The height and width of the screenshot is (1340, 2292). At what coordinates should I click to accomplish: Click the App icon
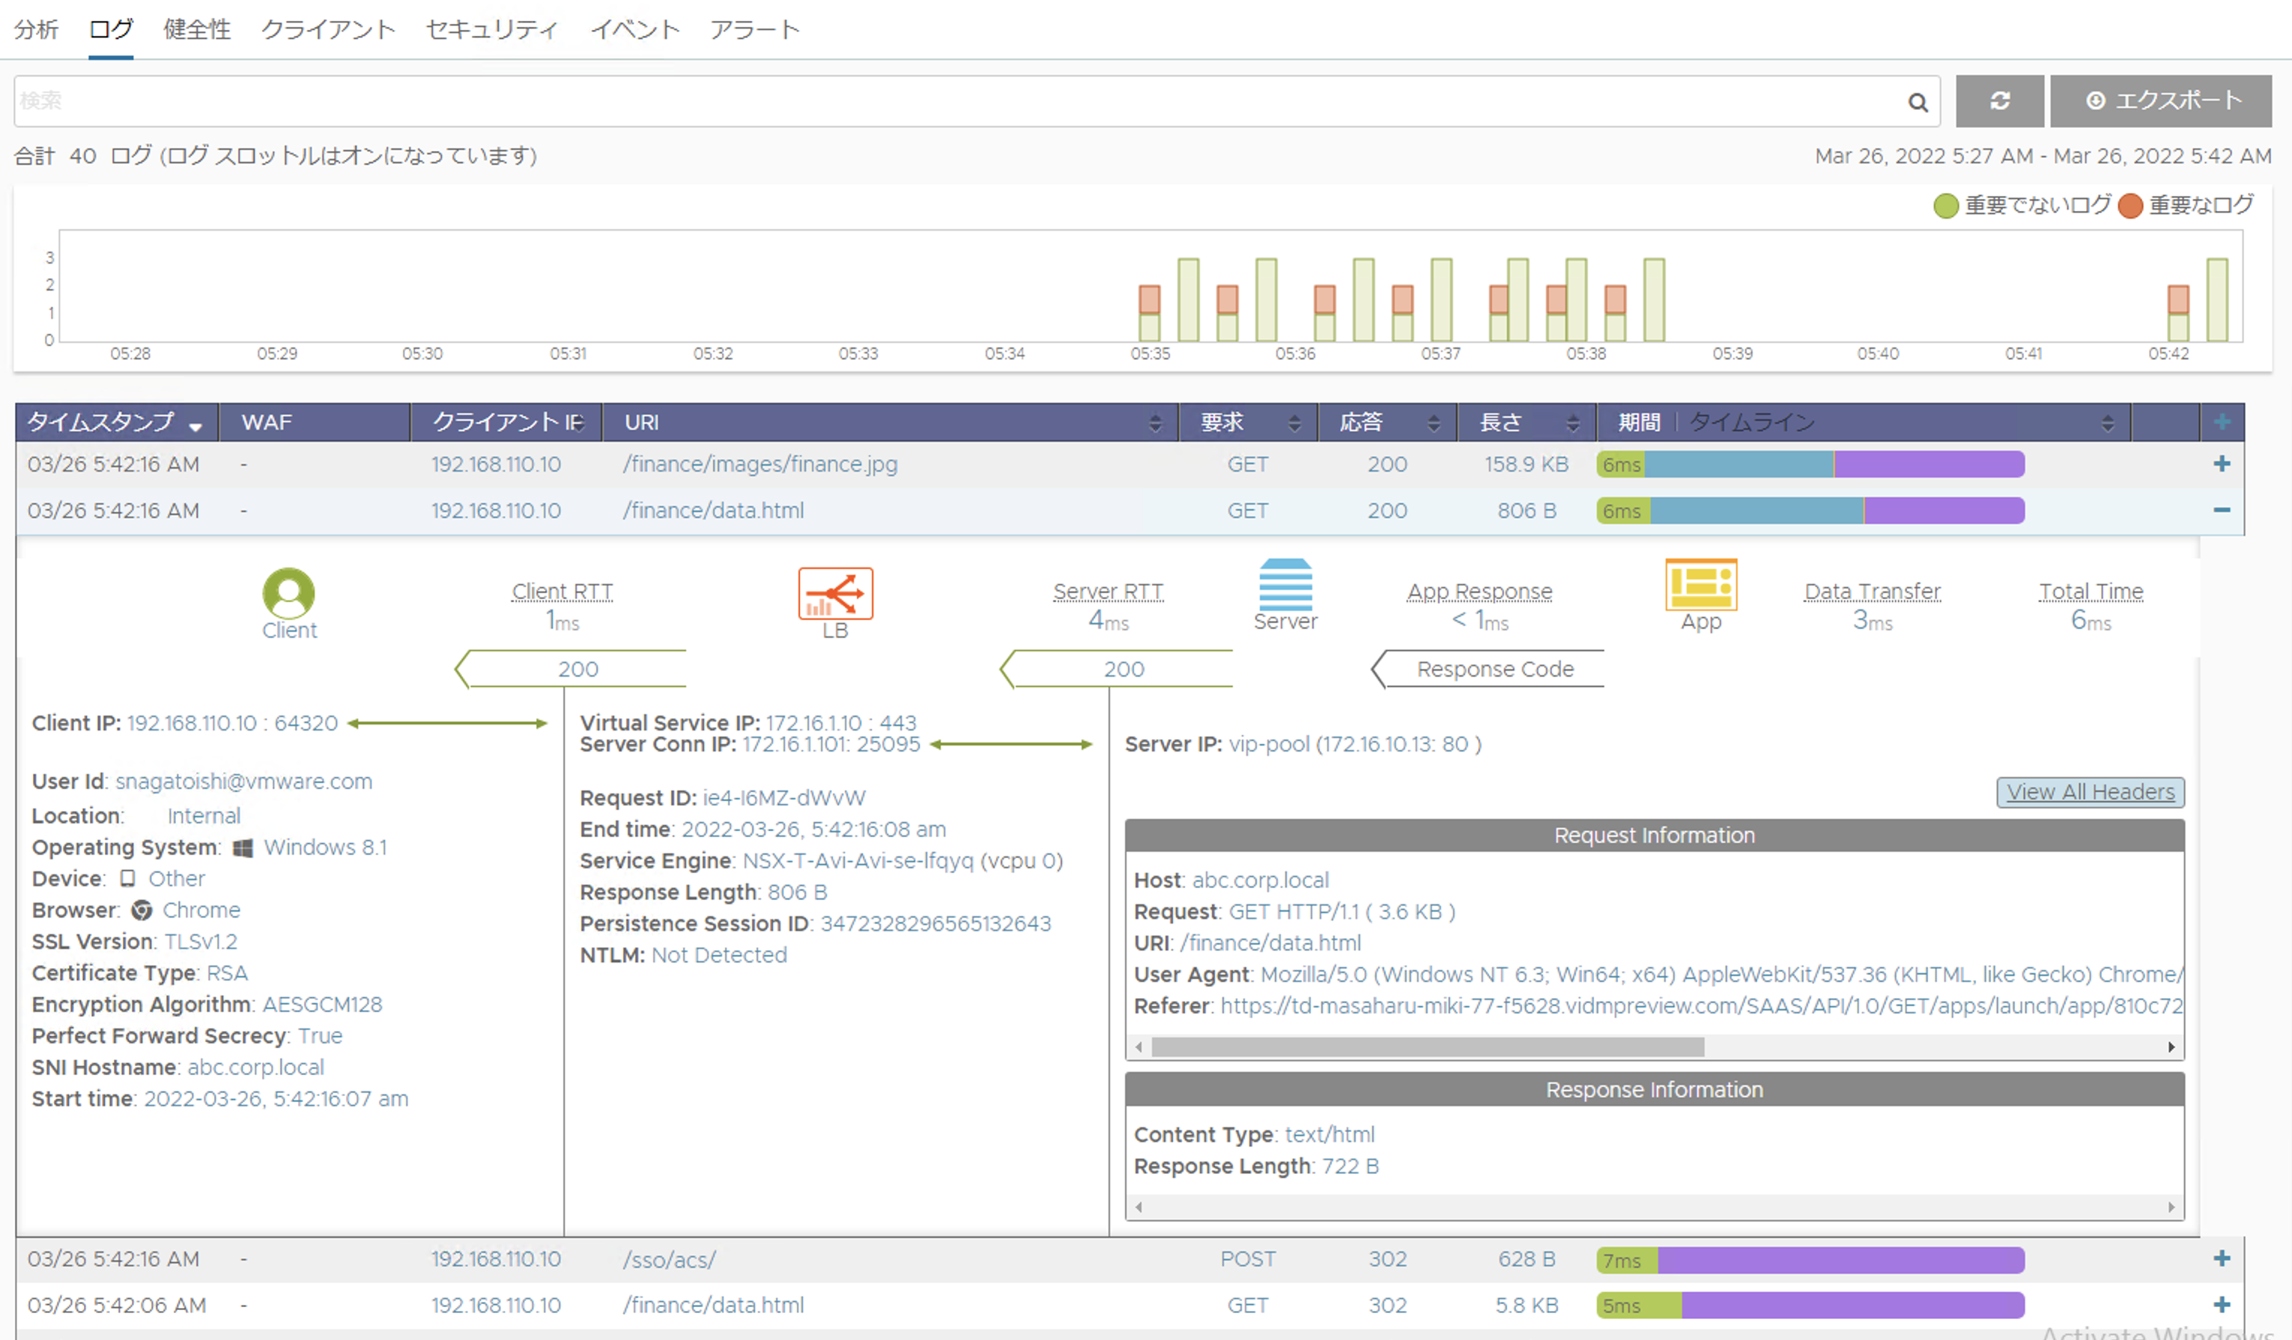tap(1700, 585)
